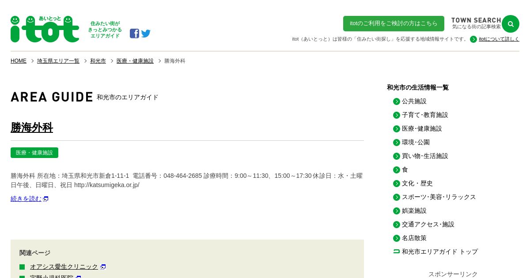530x278 pixels.
Task: Click arrow icon beside 名店散策
Action: click(x=397, y=238)
